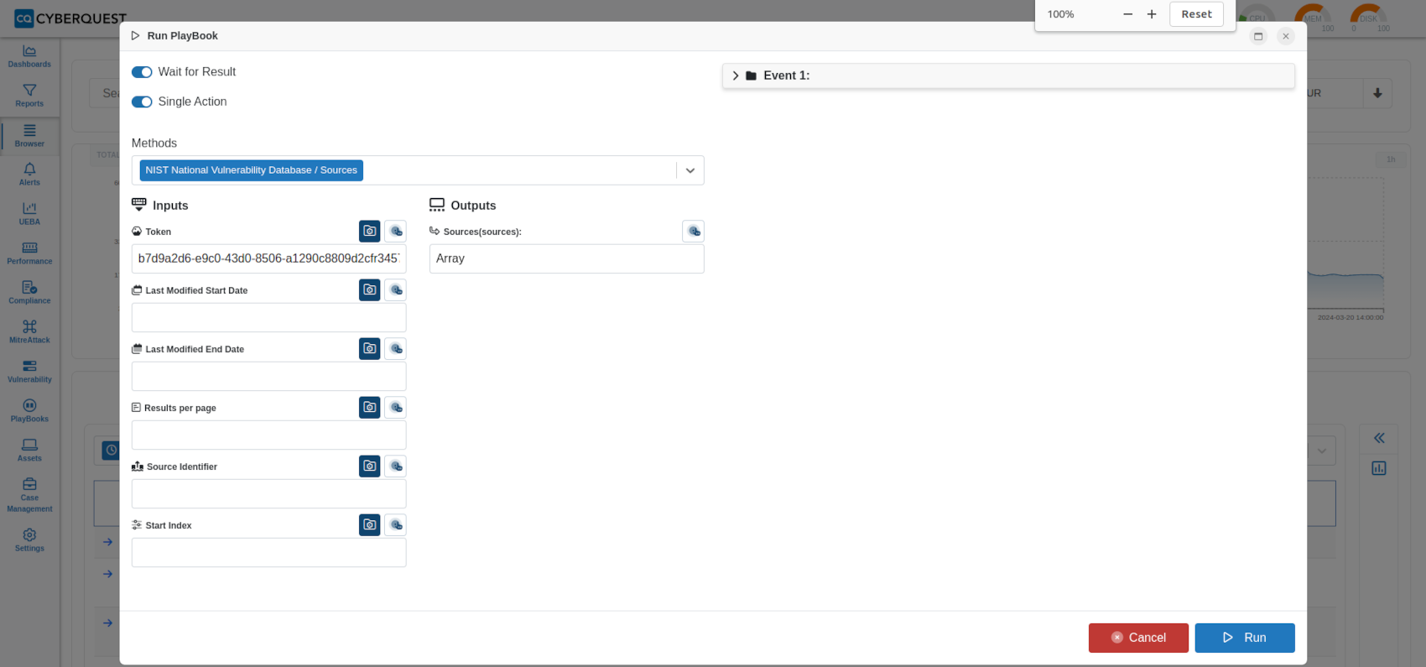Close the Run PlayBook dialog
The image size is (1426, 667).
1286,36
